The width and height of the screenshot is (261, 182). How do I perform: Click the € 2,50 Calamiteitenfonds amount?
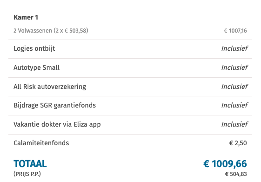click(x=238, y=143)
